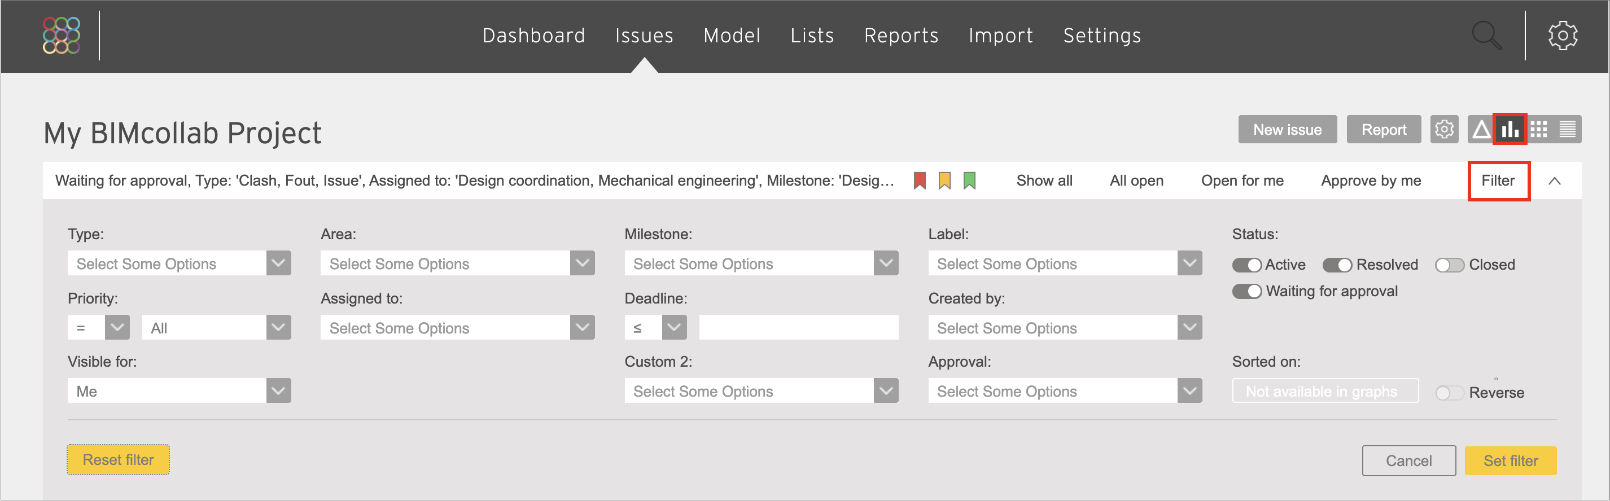Toggle the Resolved status switch
The image size is (1610, 501).
click(1337, 265)
